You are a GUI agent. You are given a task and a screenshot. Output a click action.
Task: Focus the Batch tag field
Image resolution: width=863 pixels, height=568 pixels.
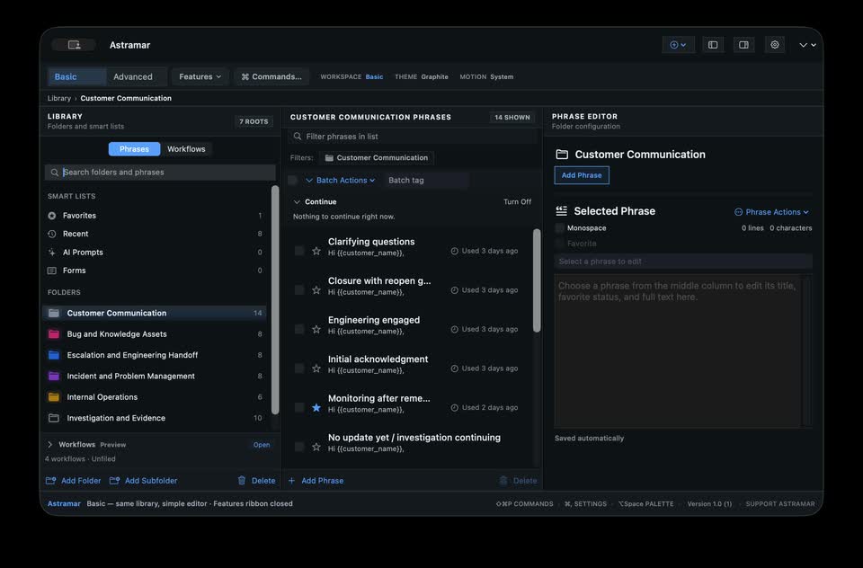point(426,180)
